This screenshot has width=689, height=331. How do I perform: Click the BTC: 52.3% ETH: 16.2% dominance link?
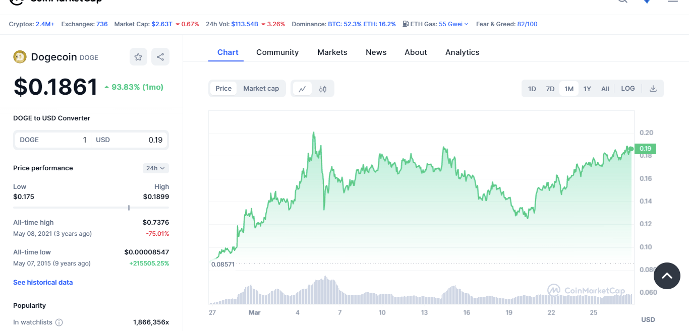pos(362,24)
